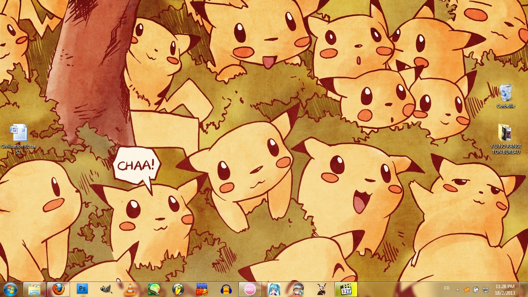Select the Y U NO RANGE TON BUREAU folder
This screenshot has width=528, height=297.
(x=506, y=139)
